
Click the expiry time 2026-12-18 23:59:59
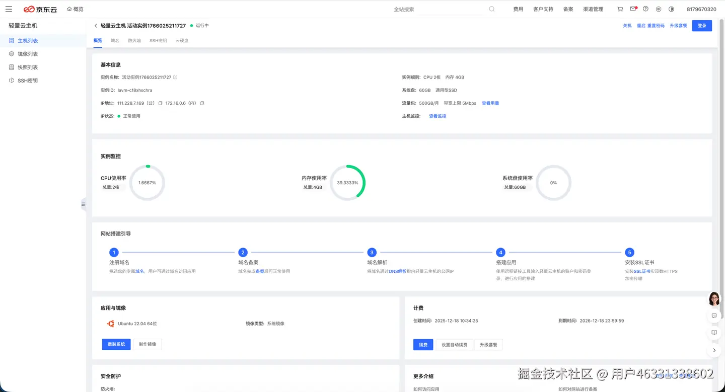[602, 321]
